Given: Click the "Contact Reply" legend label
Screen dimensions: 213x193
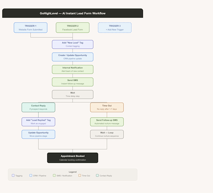Looking at the screenshot, I should [x=106, y=176].
